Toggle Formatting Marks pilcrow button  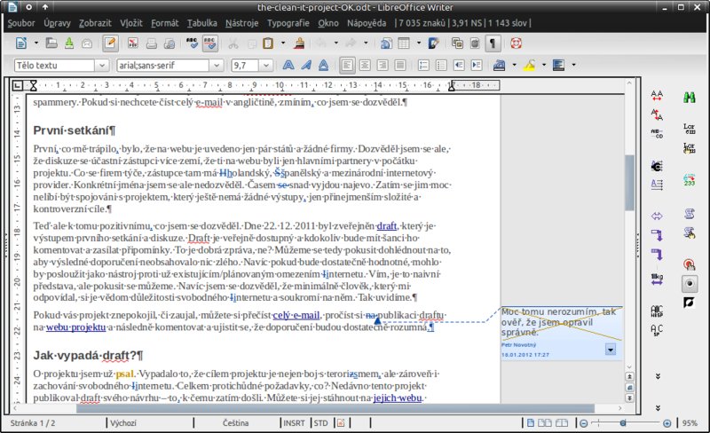coord(493,43)
